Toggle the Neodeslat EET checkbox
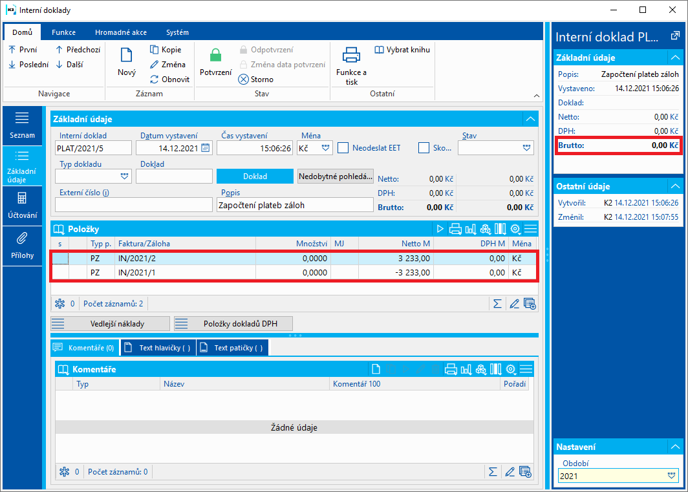The height and width of the screenshot is (492, 688). coord(343,148)
